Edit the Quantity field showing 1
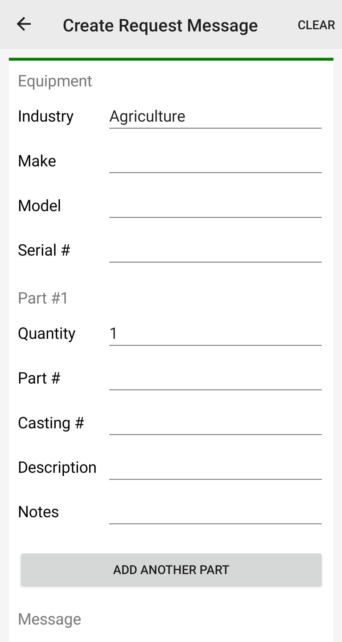 point(215,333)
